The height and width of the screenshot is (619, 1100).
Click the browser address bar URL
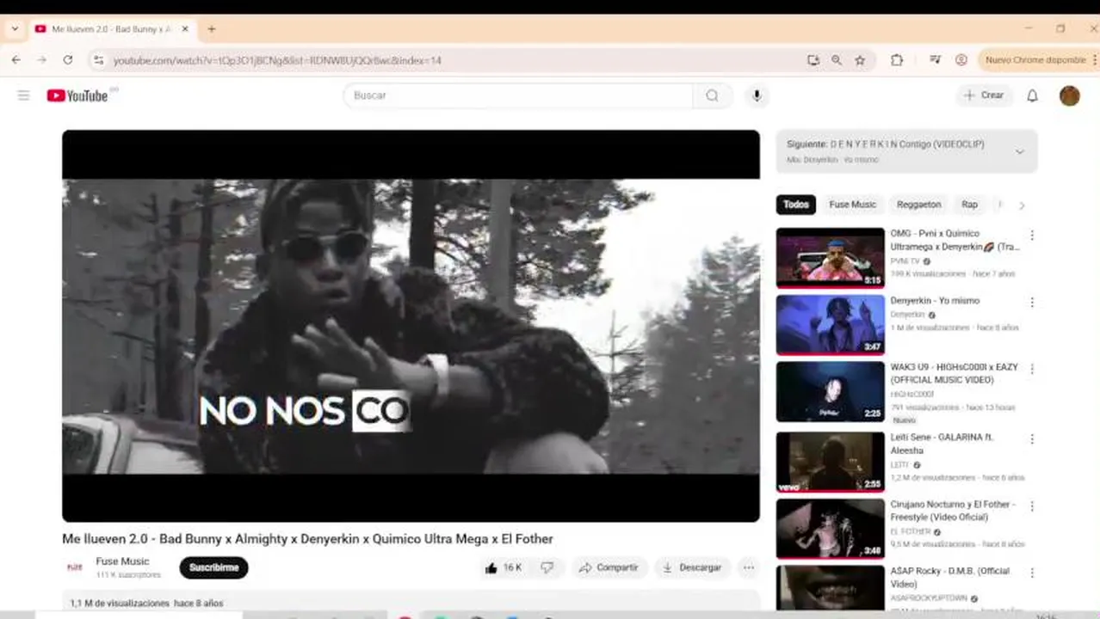click(277, 60)
